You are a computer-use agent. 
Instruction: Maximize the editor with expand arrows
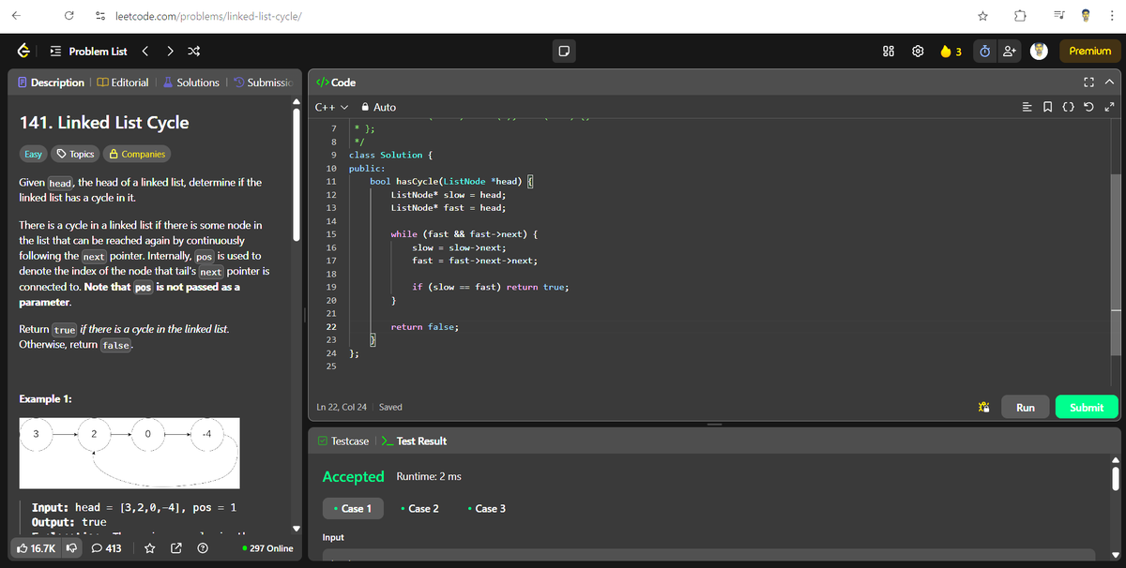pyautogui.click(x=1108, y=107)
